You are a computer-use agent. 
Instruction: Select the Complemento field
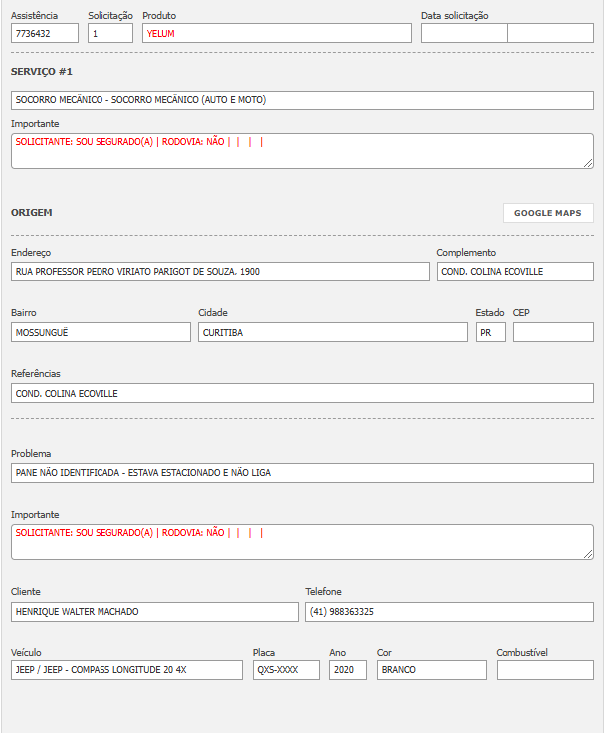[x=514, y=272]
